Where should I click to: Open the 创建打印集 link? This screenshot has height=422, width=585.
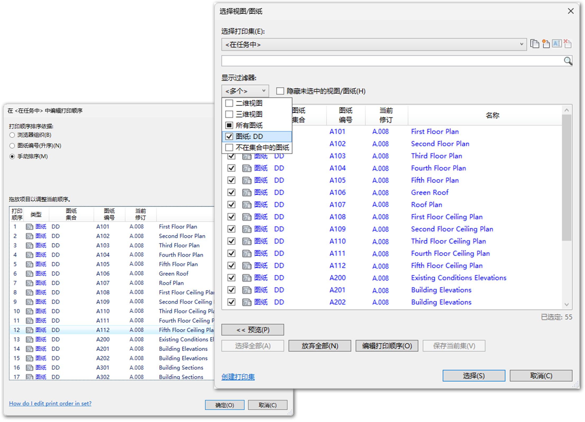click(x=238, y=377)
